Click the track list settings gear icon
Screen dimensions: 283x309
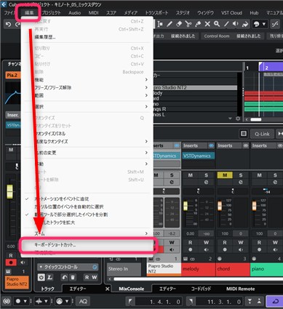click(238, 119)
